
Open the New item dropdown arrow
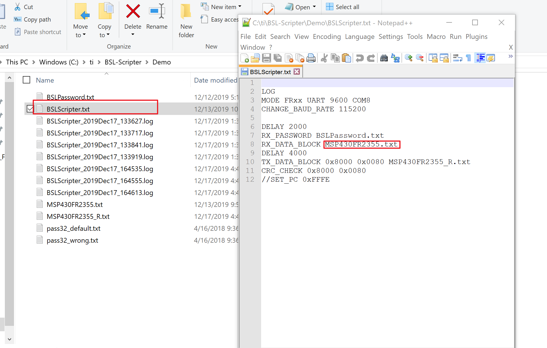click(240, 7)
